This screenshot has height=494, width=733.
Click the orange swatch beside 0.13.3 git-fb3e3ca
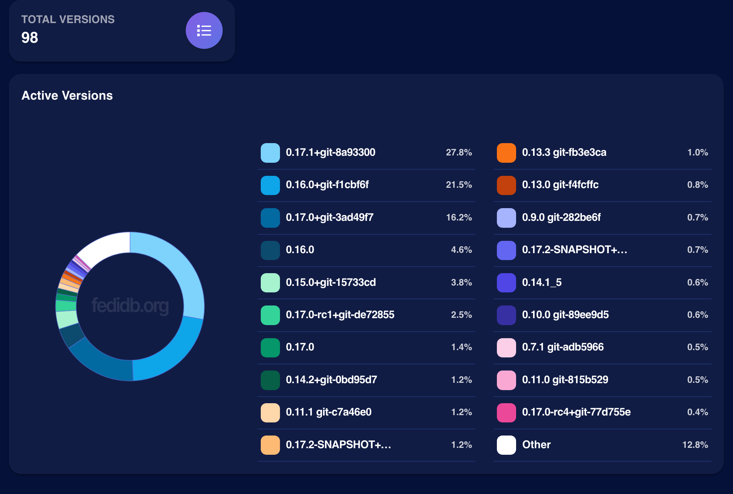click(x=506, y=153)
